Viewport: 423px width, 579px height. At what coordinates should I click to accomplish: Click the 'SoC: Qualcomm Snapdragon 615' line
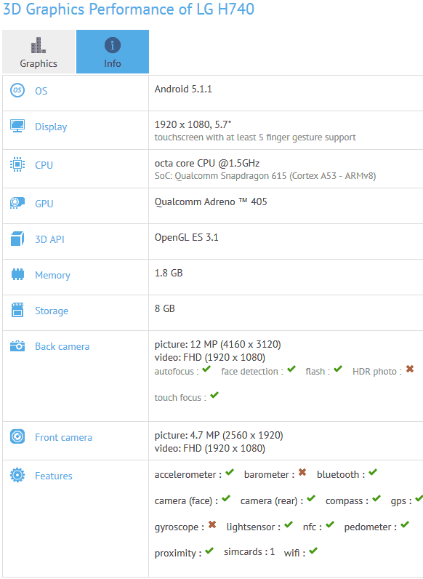pos(265,176)
